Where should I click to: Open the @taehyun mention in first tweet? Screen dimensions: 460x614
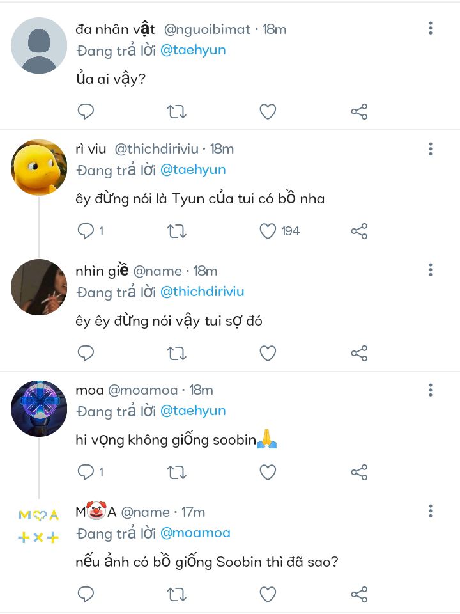pyautogui.click(x=193, y=50)
